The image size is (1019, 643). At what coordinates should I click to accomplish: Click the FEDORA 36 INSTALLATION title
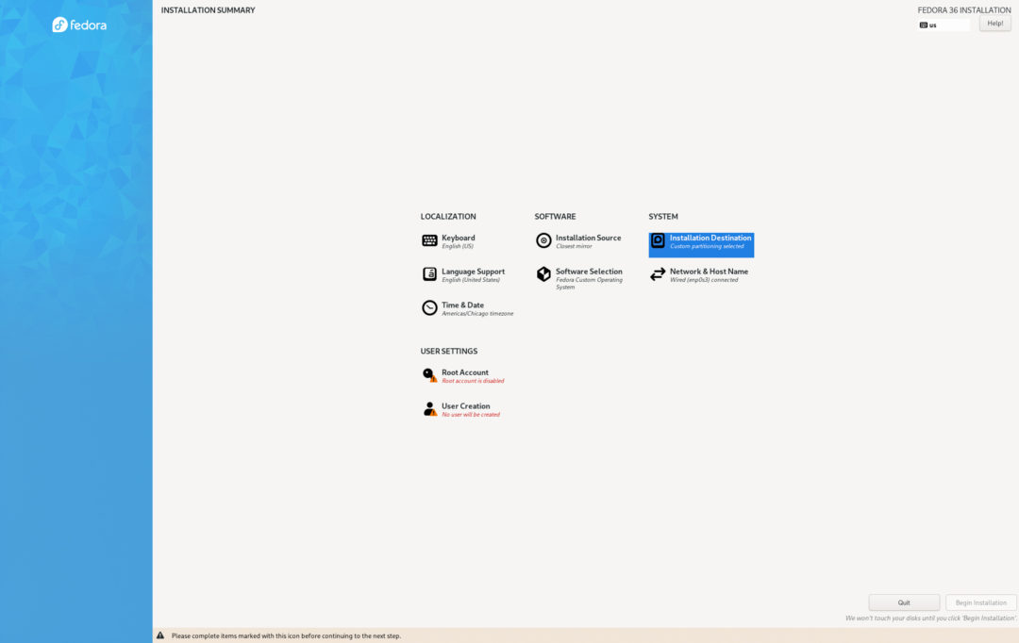point(963,10)
